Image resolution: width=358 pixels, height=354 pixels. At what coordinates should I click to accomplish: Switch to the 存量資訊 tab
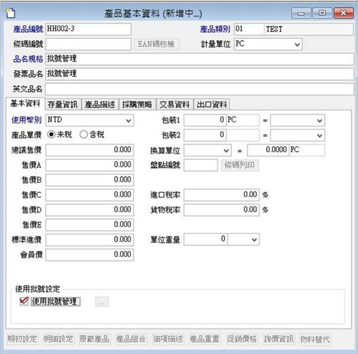pyautogui.click(x=62, y=105)
